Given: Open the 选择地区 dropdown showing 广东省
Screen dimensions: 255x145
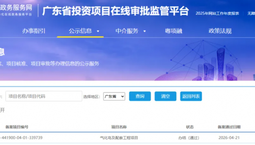Looking at the screenshot, I should pos(114,97).
